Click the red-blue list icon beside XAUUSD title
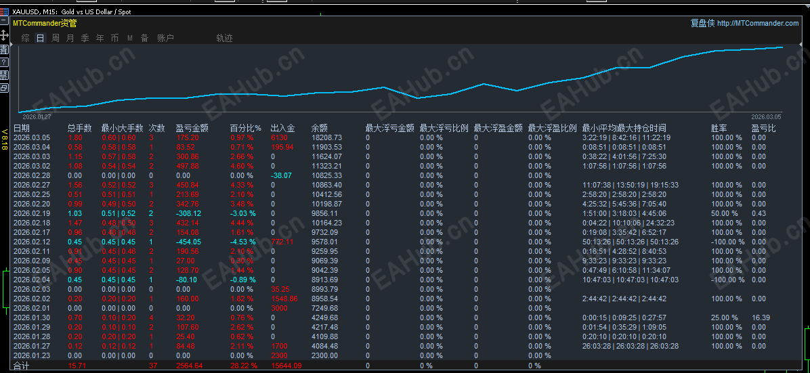The height and width of the screenshot is (373, 810). pos(4,12)
